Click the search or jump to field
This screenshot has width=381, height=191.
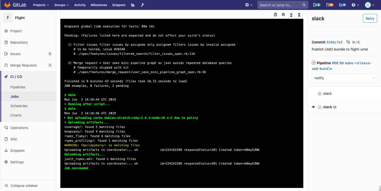[x=279, y=5]
